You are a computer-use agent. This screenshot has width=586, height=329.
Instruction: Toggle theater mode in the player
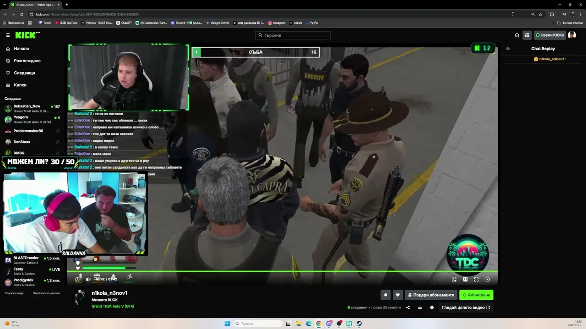click(465, 279)
